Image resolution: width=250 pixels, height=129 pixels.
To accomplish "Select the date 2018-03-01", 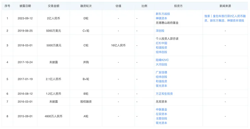I will 25,45.
